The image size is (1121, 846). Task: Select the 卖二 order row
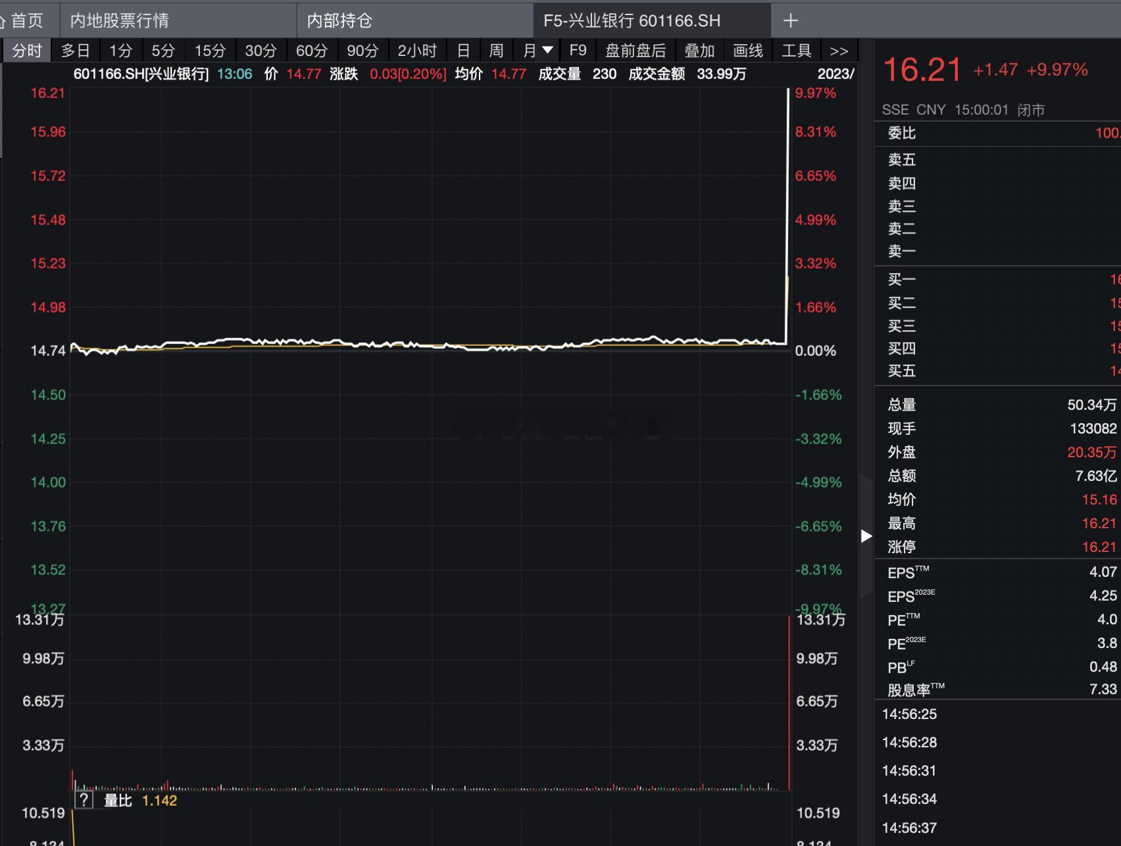point(998,229)
